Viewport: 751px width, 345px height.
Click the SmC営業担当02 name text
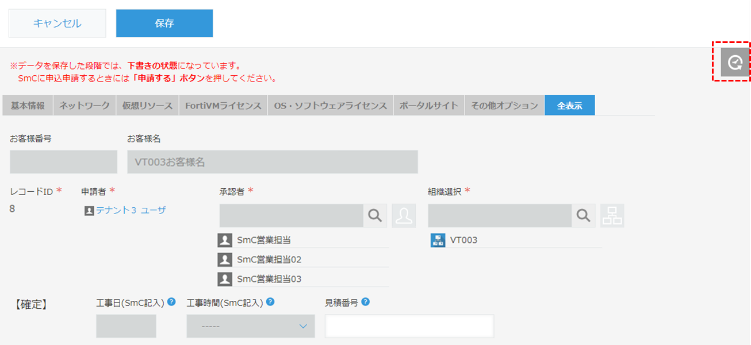tap(269, 259)
